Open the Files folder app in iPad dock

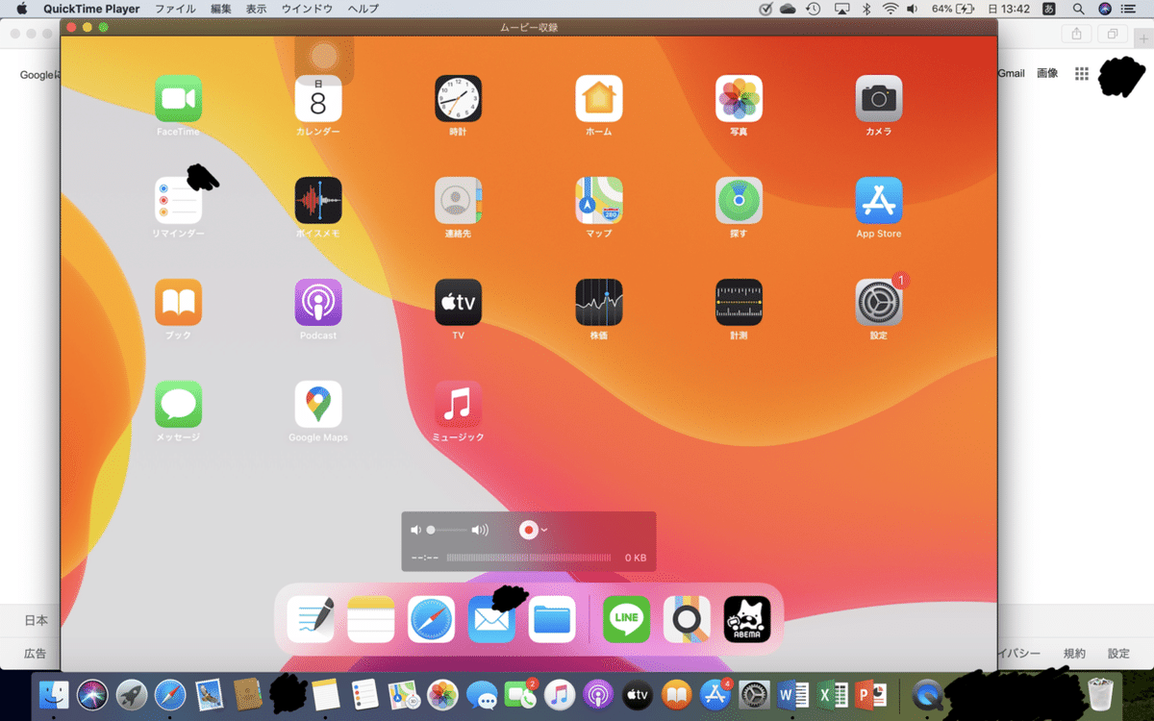coord(552,619)
